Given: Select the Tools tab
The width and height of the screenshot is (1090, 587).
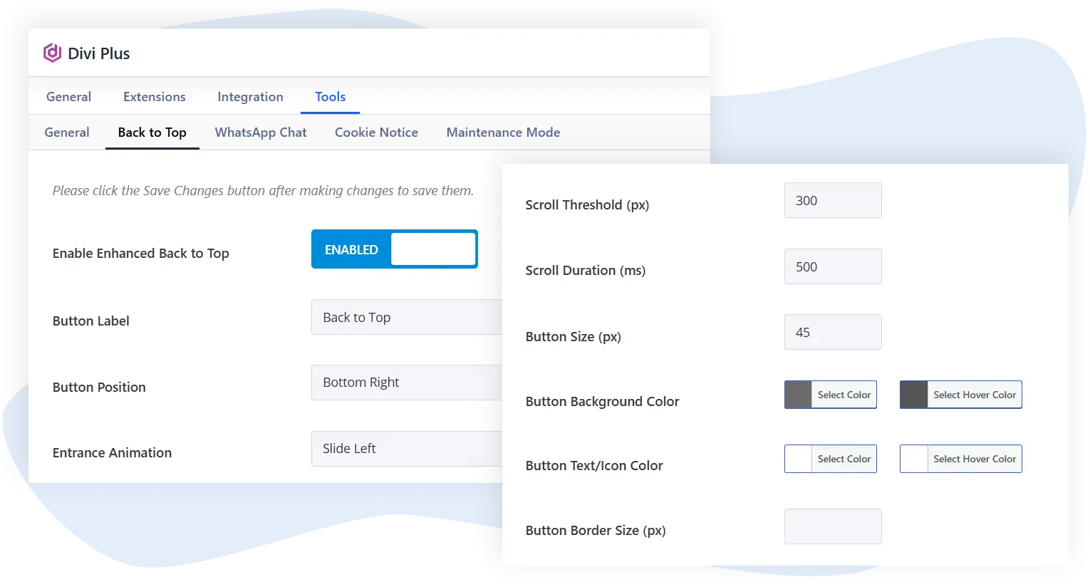Looking at the screenshot, I should tap(330, 97).
